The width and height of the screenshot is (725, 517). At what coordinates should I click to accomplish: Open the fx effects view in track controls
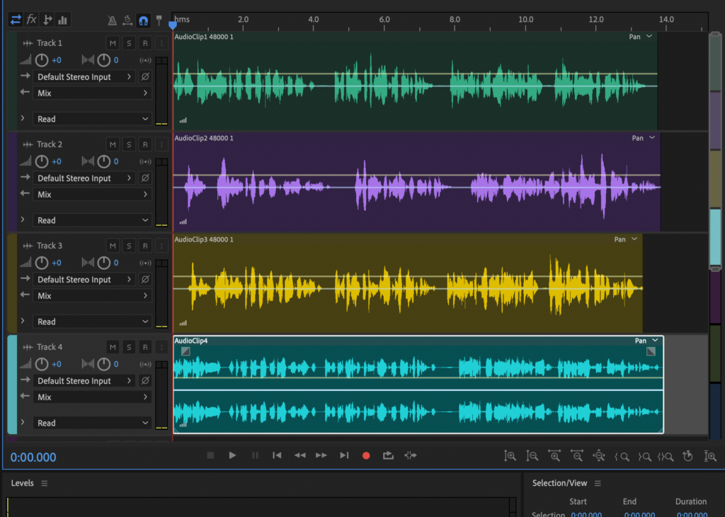pos(31,20)
